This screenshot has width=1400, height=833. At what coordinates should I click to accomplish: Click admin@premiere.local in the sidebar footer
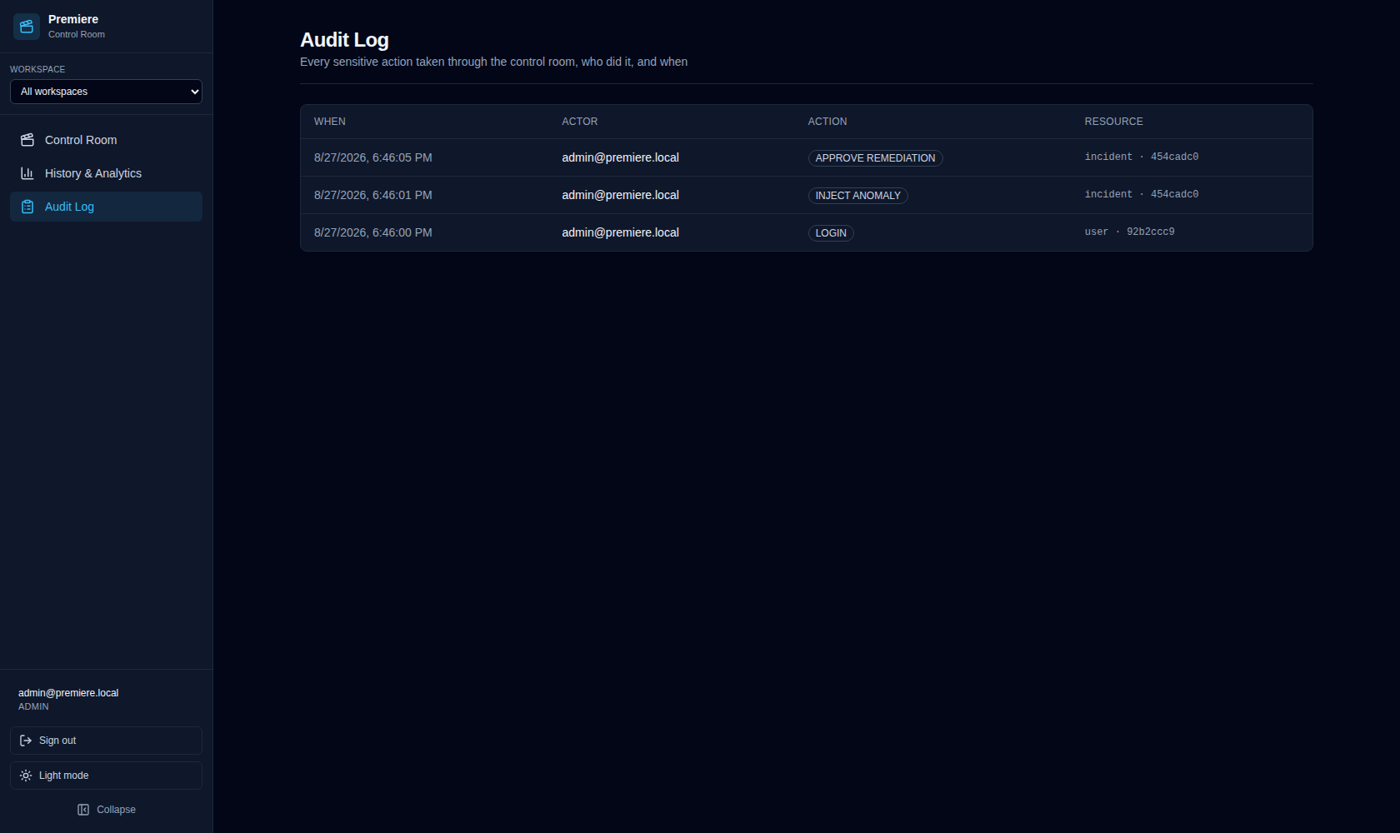tap(68, 693)
